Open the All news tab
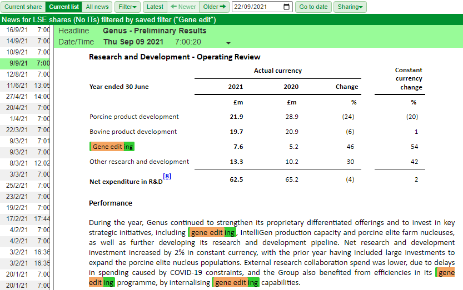This screenshot has width=463, height=290. (97, 7)
